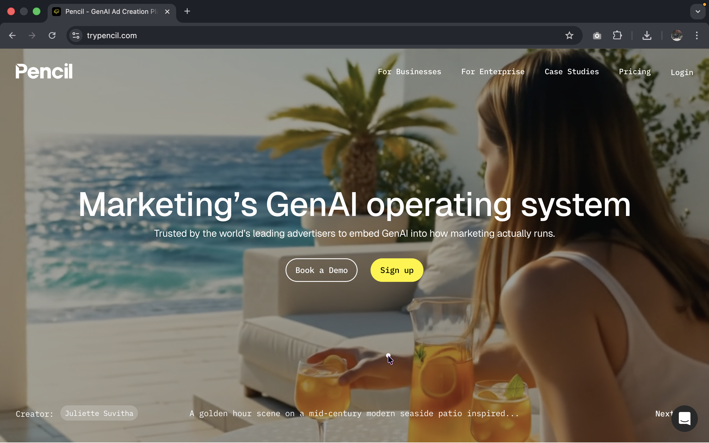This screenshot has width=709, height=443.
Task: Toggle the bookmark star
Action: [569, 35]
